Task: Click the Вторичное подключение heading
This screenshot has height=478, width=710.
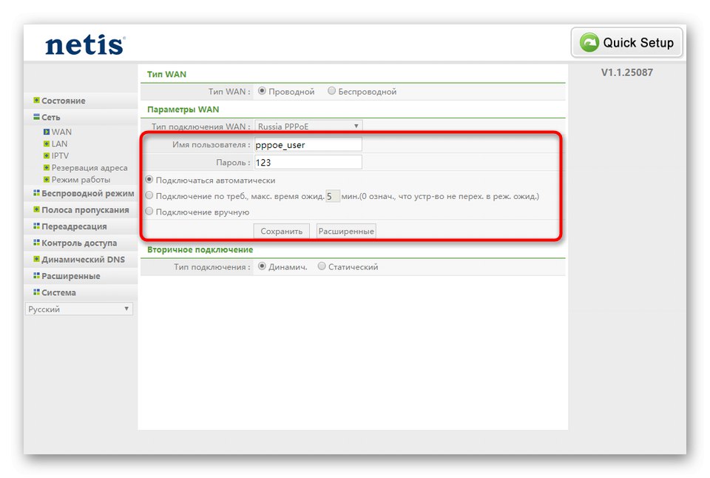Action: coord(200,249)
